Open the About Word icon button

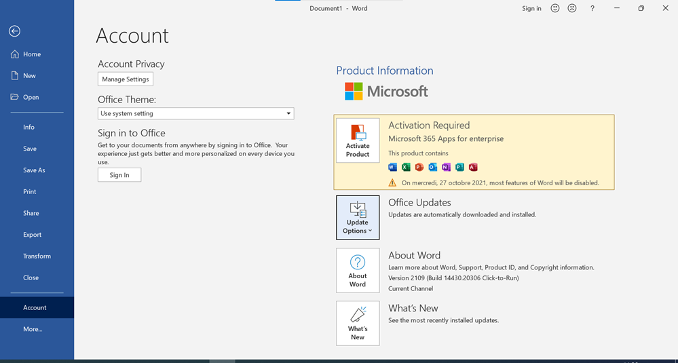(x=358, y=270)
